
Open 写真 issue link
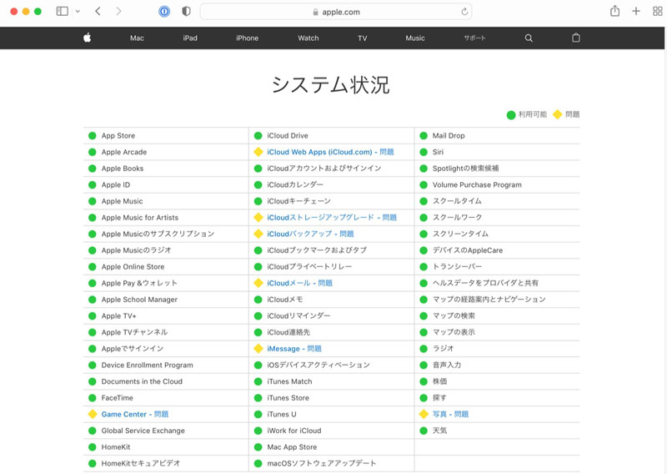coord(450,415)
